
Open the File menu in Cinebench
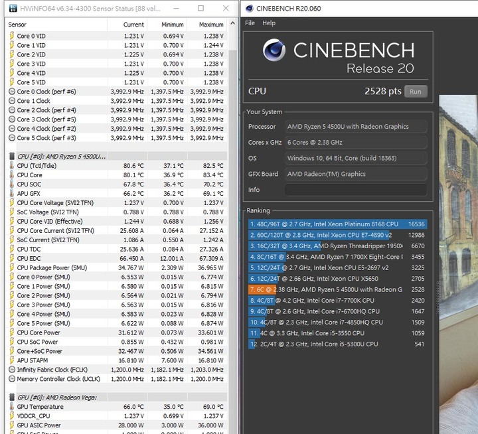click(x=250, y=23)
